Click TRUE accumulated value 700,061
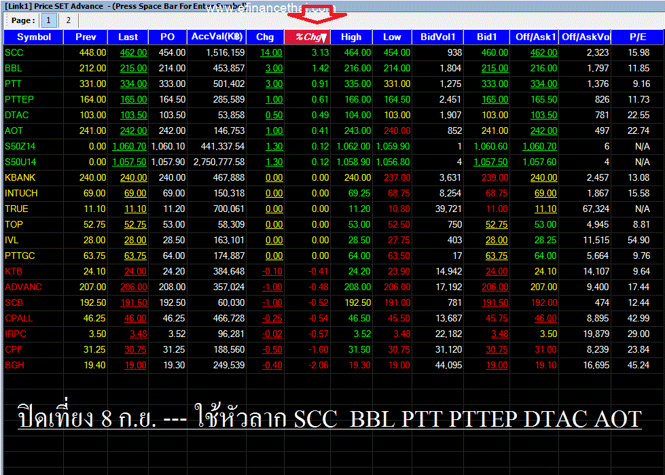This screenshot has height=475, width=665. [229, 209]
